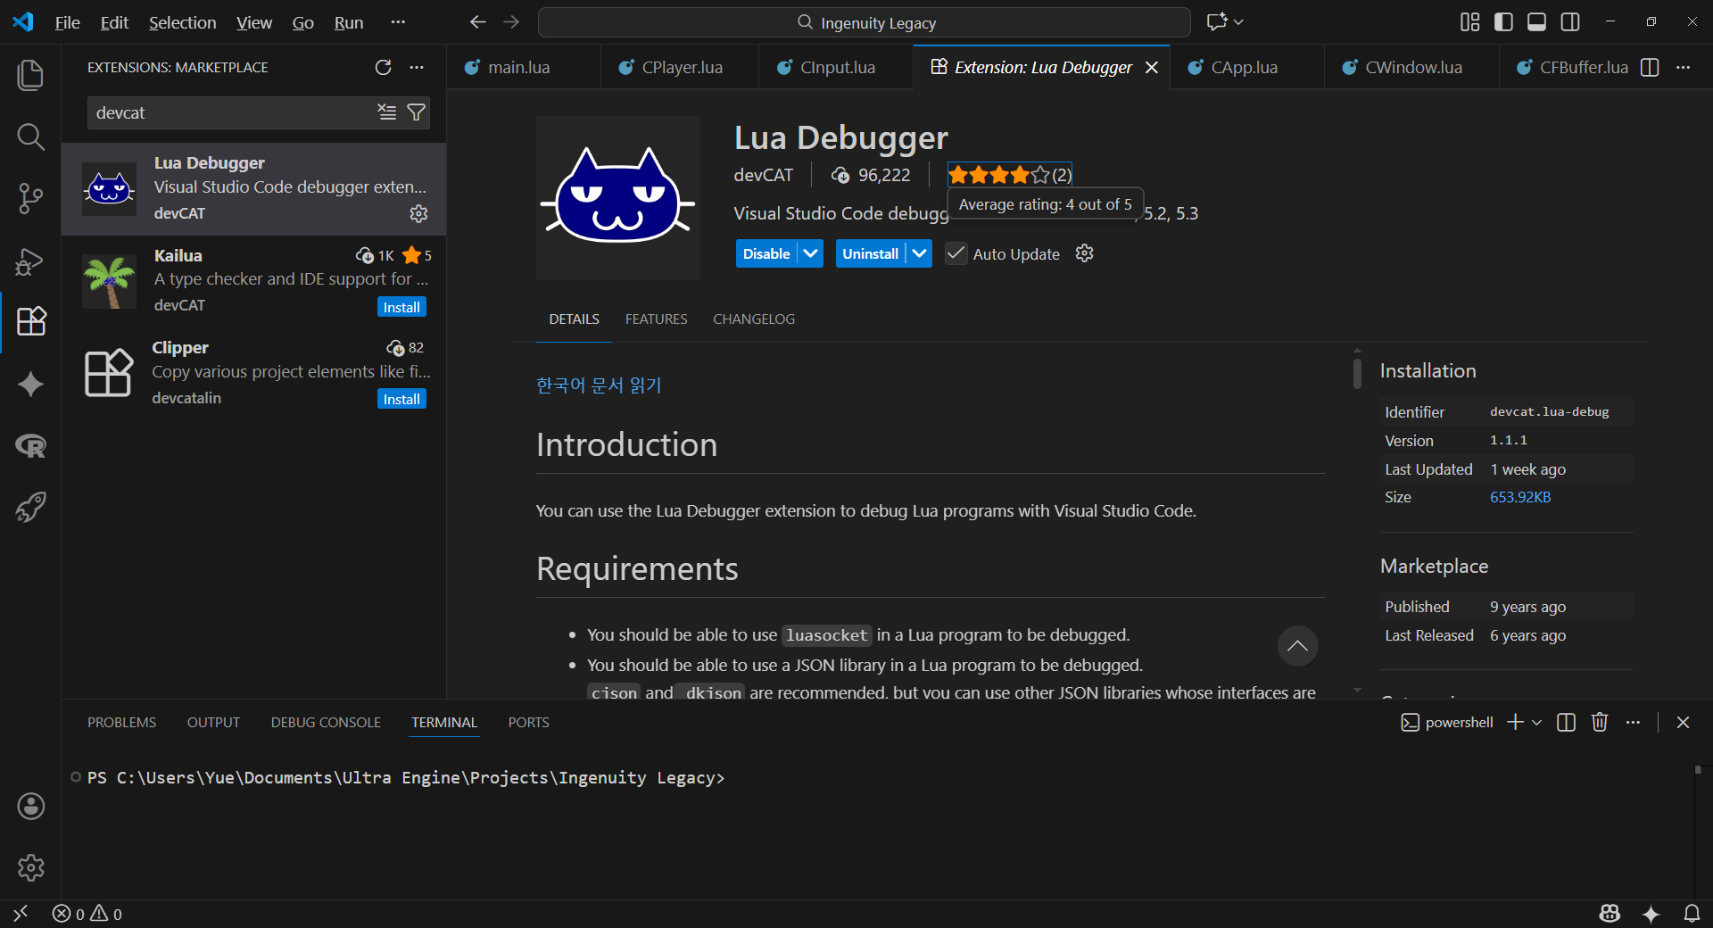Open the Run and Debug view
Viewport: 1713px width, 928px height.
coord(30,261)
